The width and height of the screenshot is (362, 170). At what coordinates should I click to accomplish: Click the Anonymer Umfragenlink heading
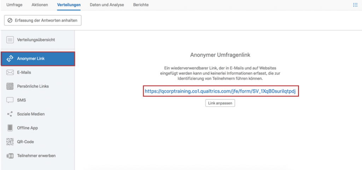(x=220, y=55)
